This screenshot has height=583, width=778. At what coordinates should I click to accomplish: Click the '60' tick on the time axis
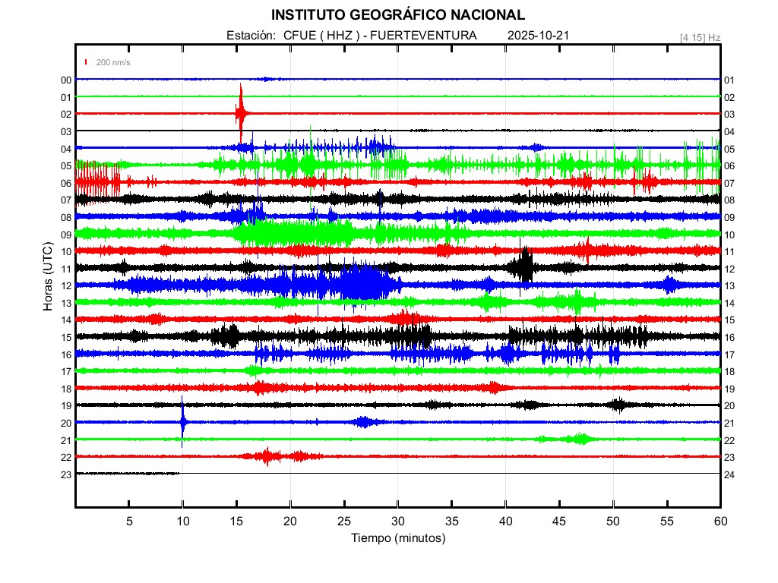coord(720,521)
